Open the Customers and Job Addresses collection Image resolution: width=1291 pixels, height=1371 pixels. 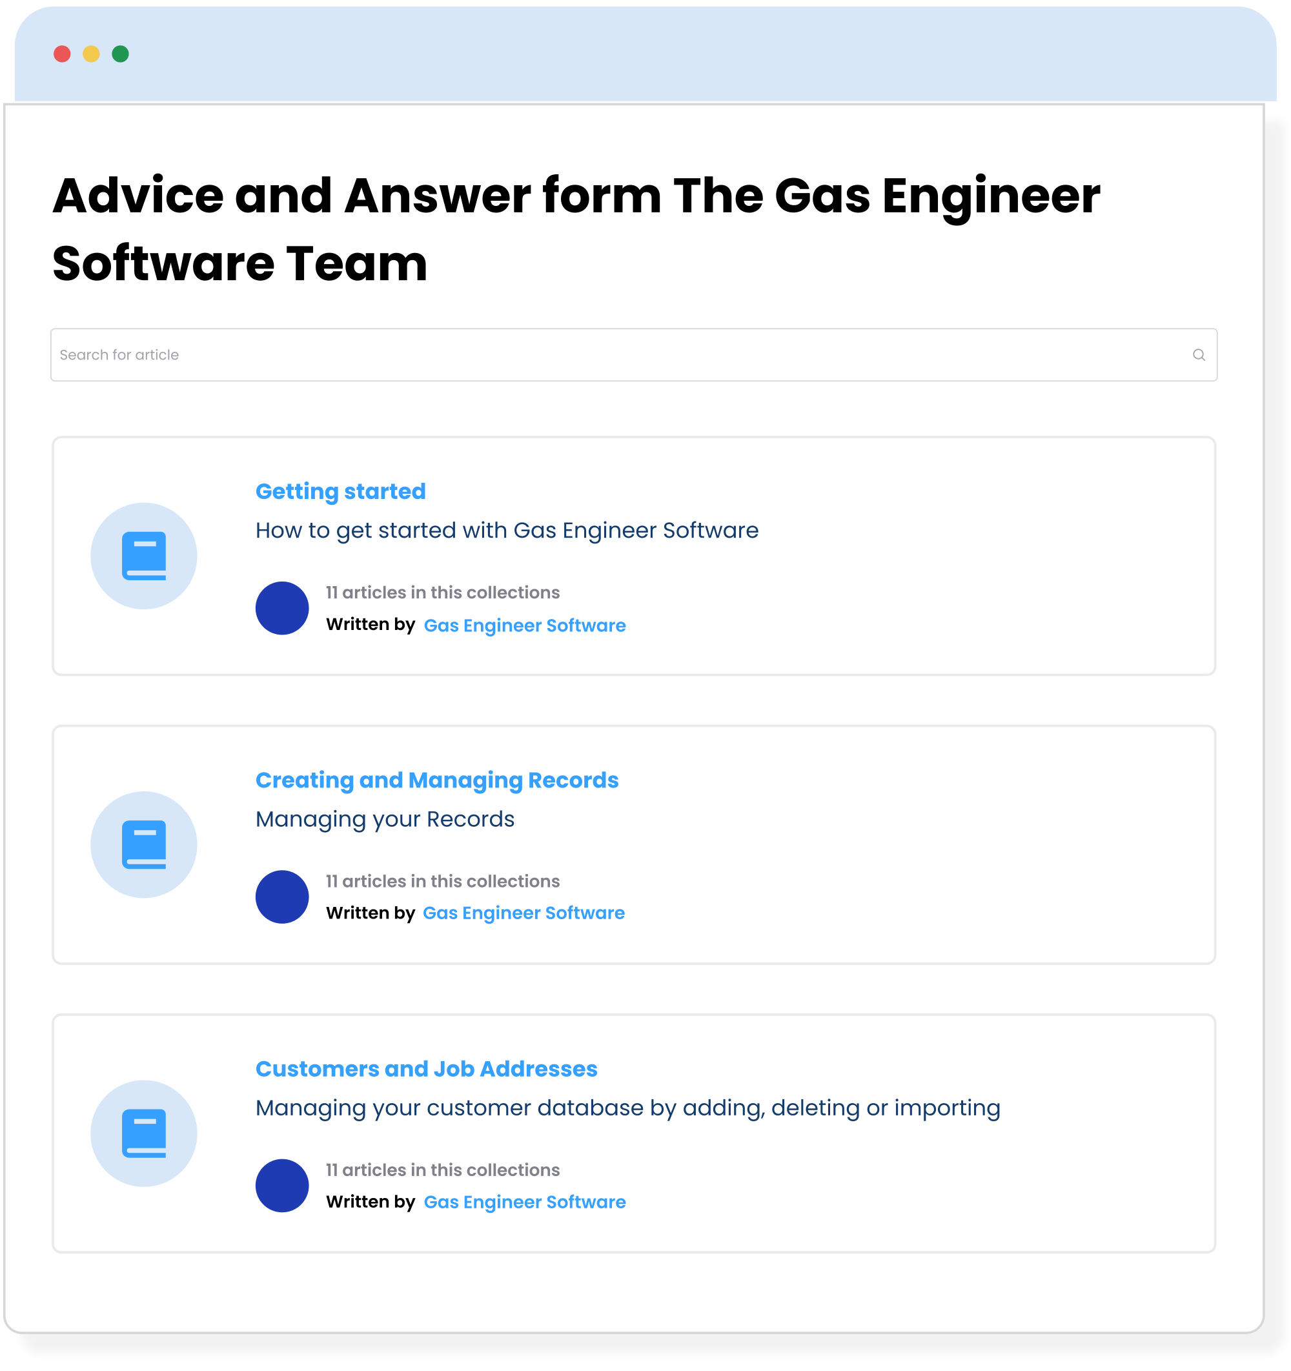[x=427, y=1069]
